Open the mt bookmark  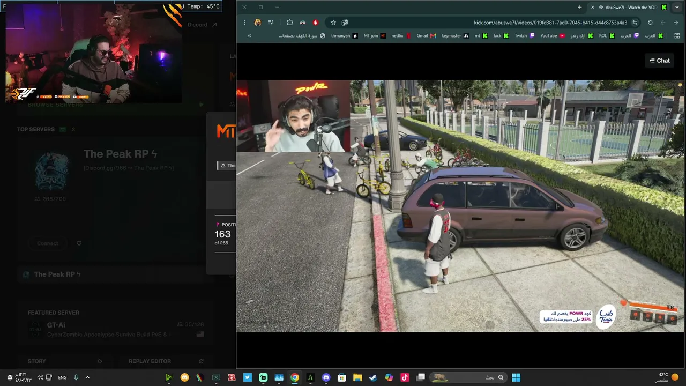[481, 36]
